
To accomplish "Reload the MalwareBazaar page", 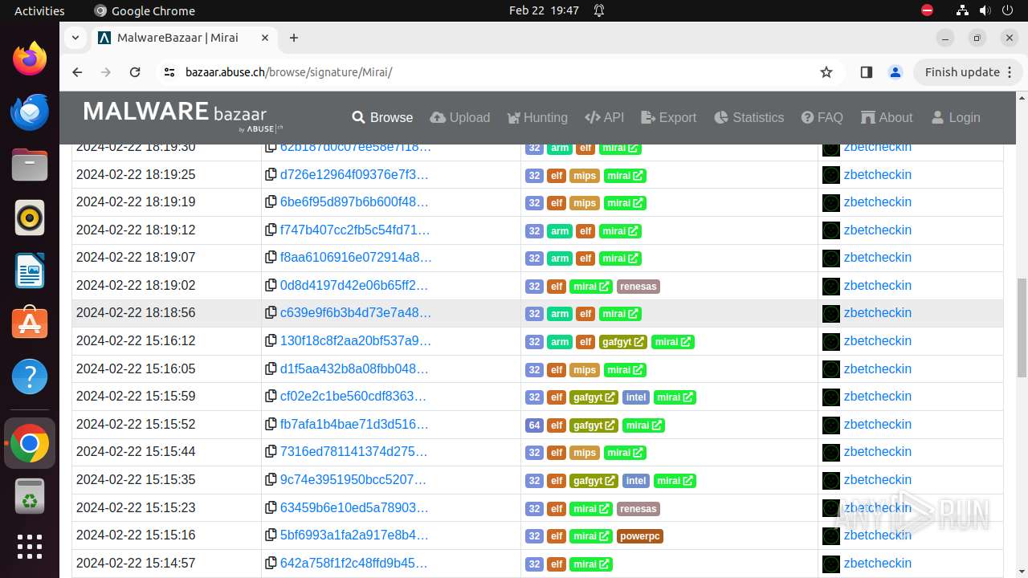I will (x=135, y=72).
